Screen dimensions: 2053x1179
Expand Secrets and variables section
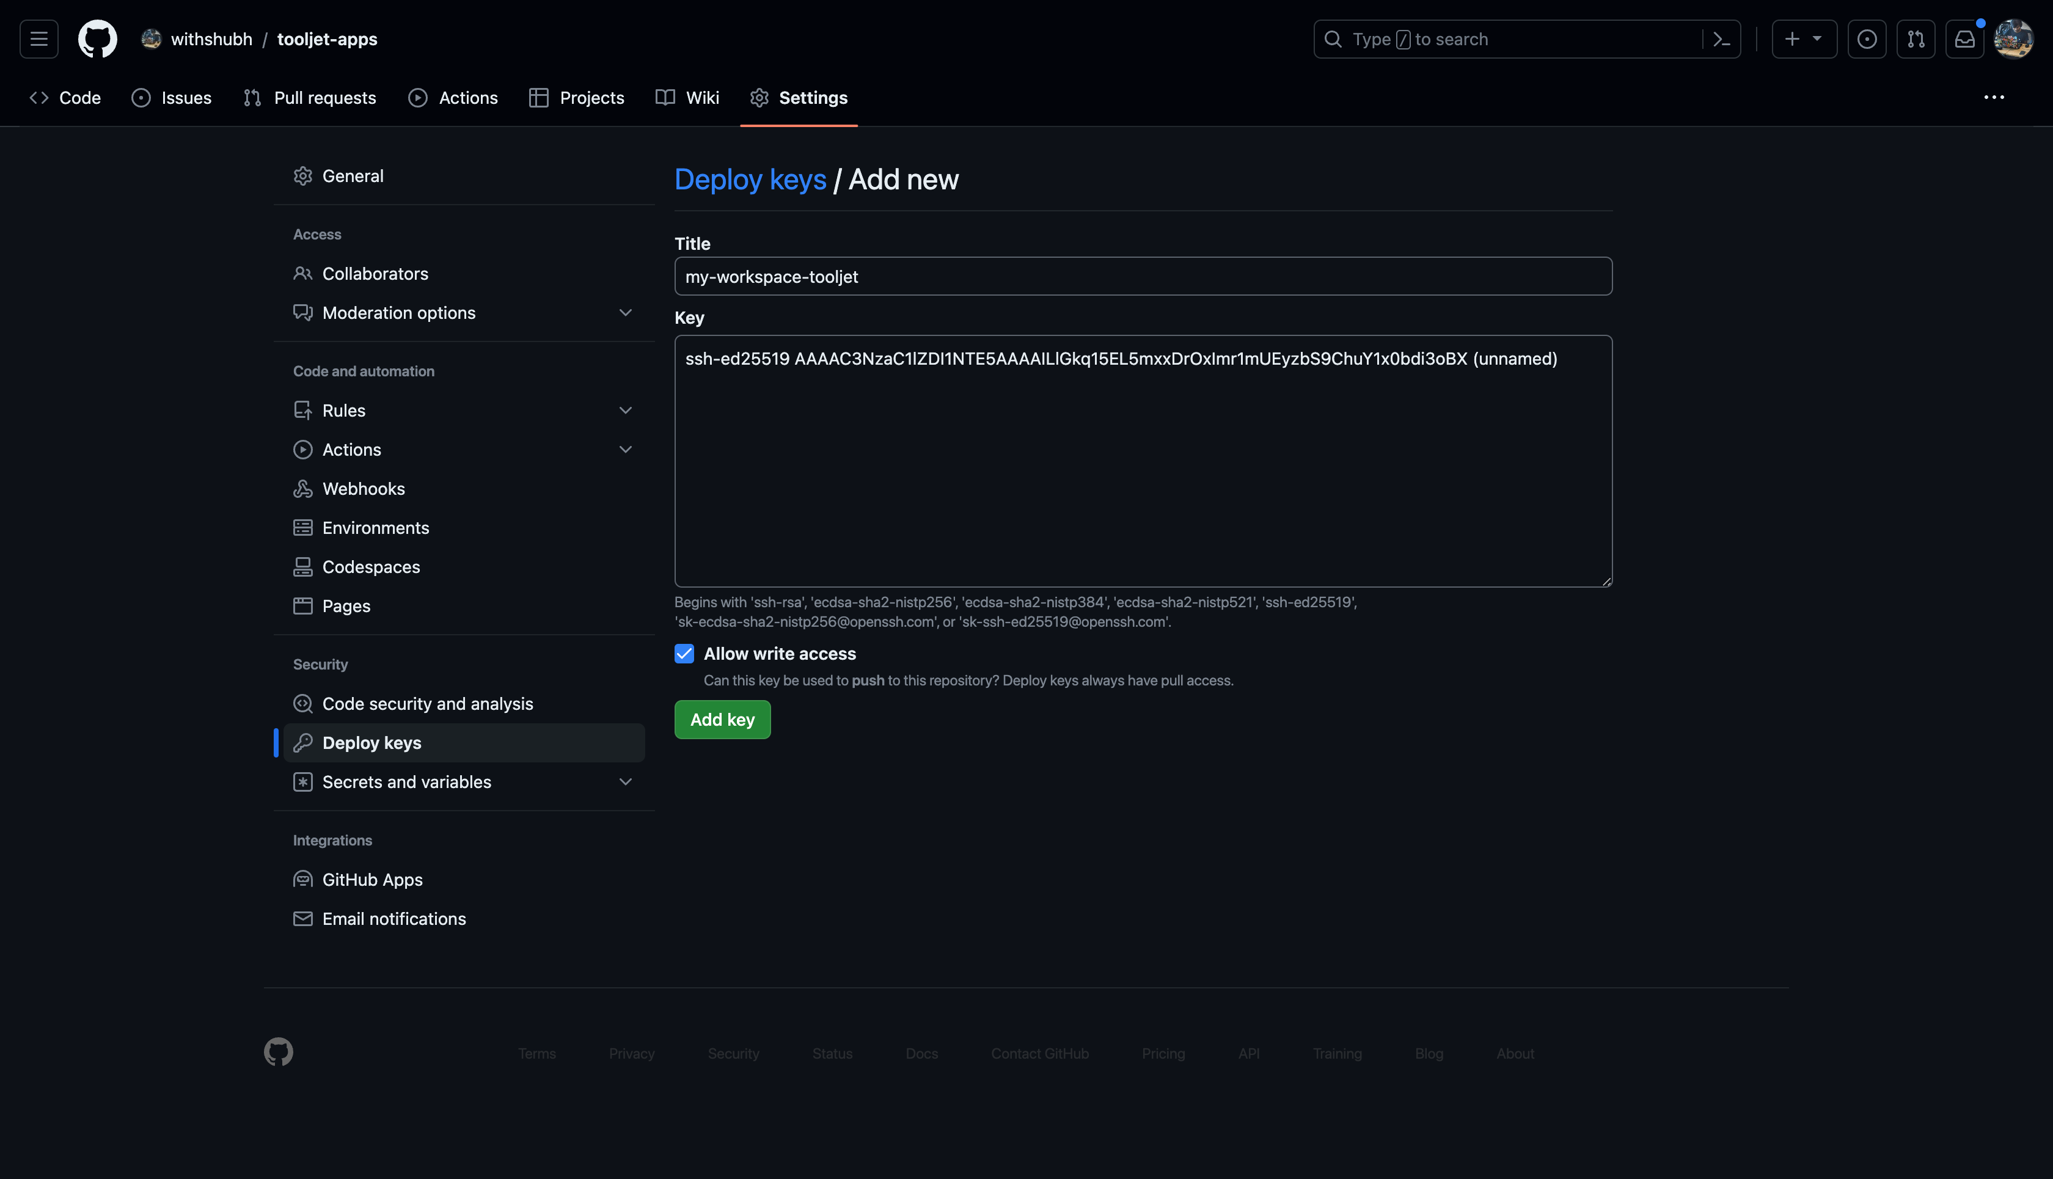(x=625, y=781)
